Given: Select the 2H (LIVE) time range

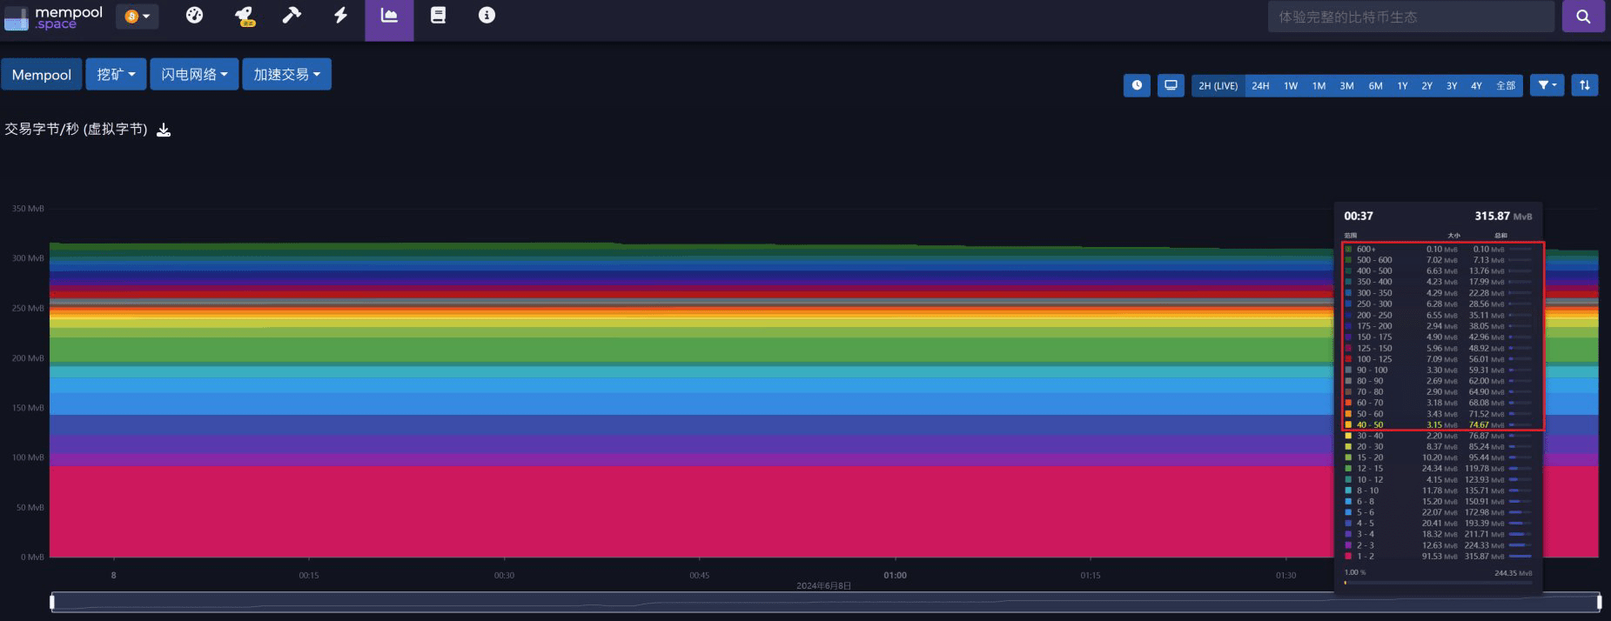Looking at the screenshot, I should [1218, 85].
